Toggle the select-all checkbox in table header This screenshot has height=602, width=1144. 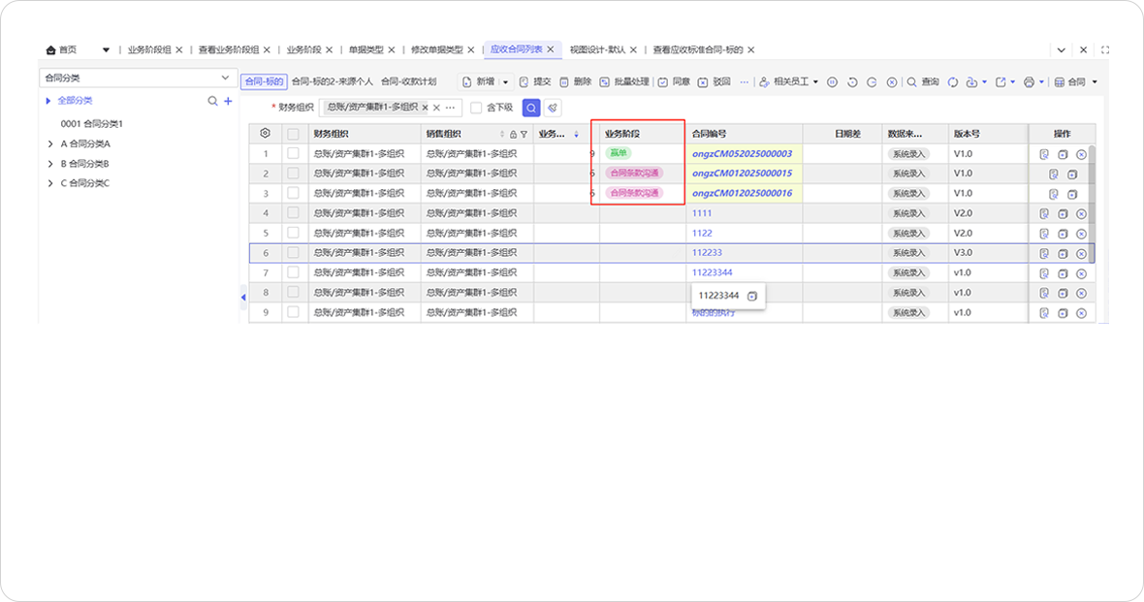293,134
